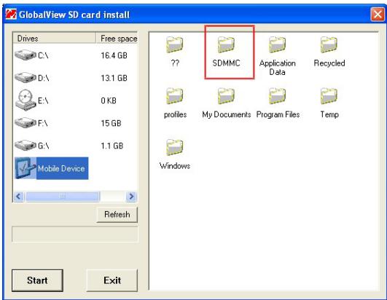
Task: Click the Application Data name label
Action: click(x=278, y=68)
